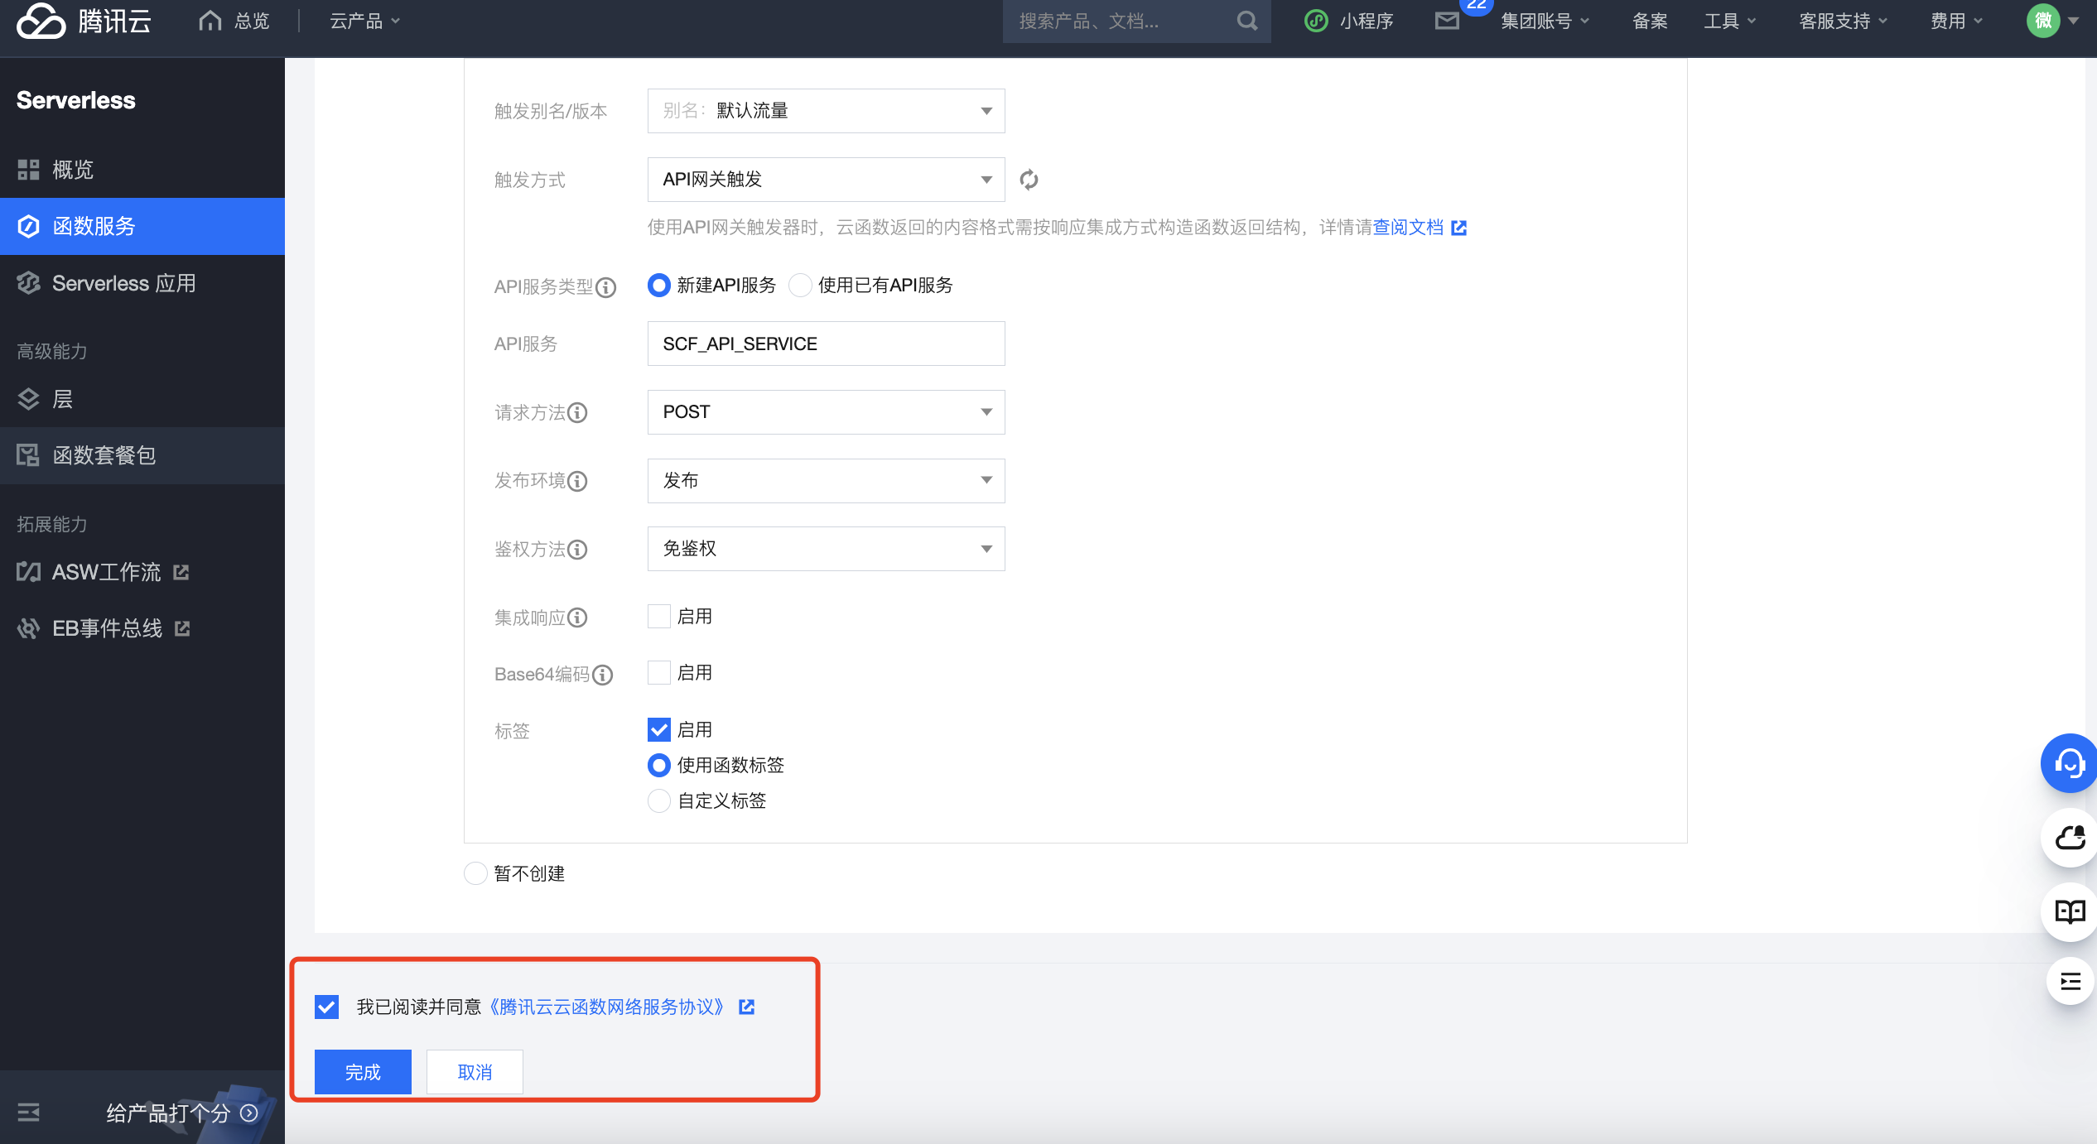The image size is (2097, 1144).
Task: Open ASW工作流 in the sidebar
Action: pyautogui.click(x=142, y=572)
